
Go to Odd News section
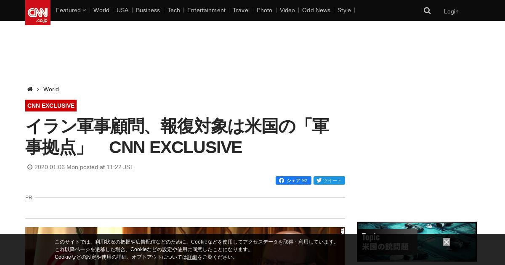[316, 10]
